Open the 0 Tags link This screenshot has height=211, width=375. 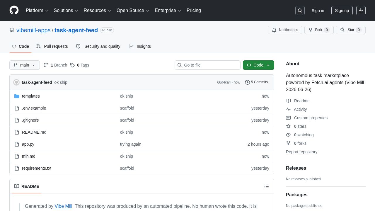tap(80, 65)
